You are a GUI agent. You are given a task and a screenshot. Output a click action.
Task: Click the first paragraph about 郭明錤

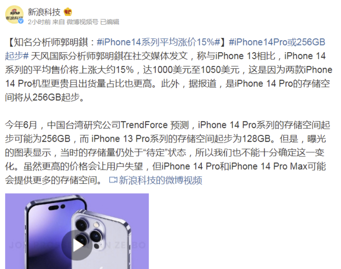click(169, 70)
